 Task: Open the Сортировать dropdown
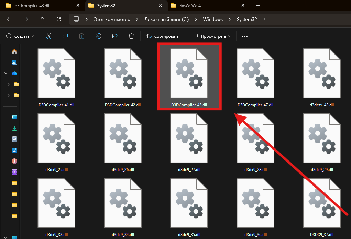coord(165,36)
